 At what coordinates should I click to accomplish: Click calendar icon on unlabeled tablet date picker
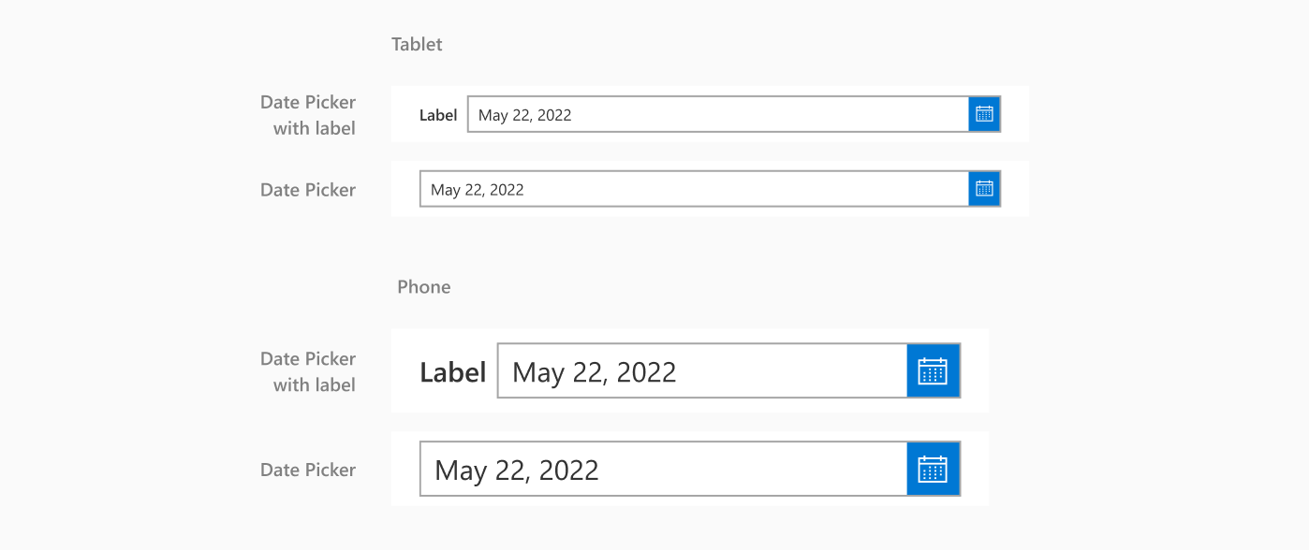click(984, 189)
